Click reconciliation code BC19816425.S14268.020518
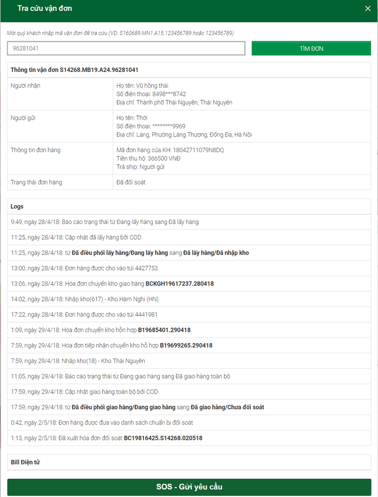Viewport: 378px width, 497px height. click(163, 438)
